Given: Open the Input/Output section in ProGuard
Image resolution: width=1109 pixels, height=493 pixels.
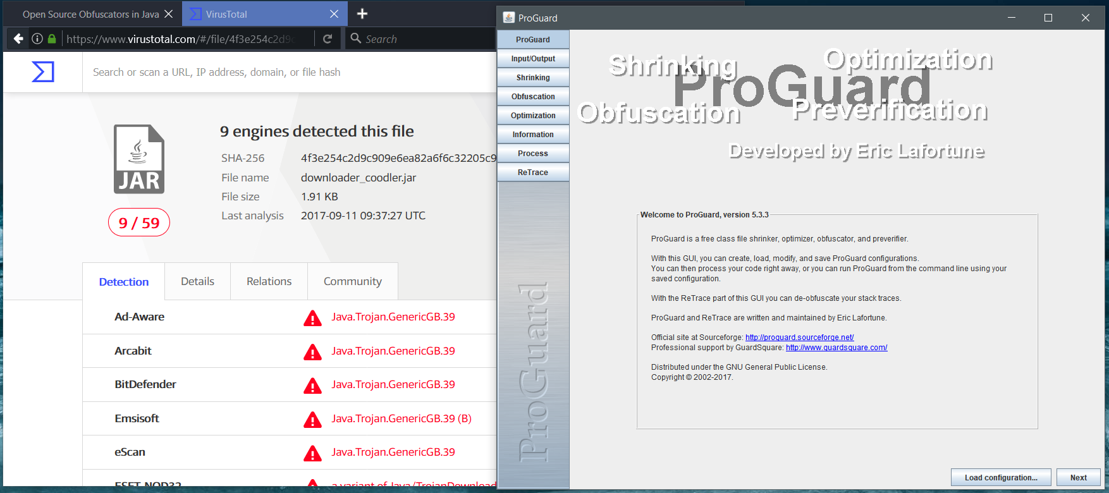Looking at the screenshot, I should point(533,59).
